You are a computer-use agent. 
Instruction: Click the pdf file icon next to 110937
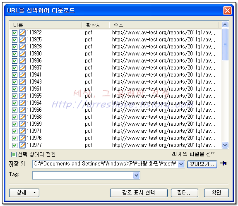click(x=22, y=68)
